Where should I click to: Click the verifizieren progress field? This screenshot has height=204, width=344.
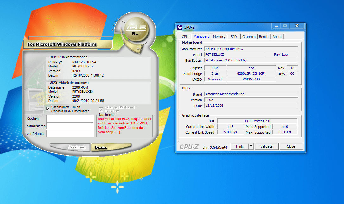(70, 134)
